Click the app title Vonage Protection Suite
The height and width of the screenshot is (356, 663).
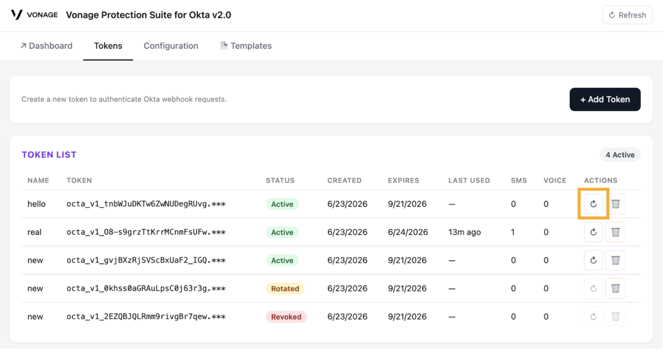coord(148,15)
